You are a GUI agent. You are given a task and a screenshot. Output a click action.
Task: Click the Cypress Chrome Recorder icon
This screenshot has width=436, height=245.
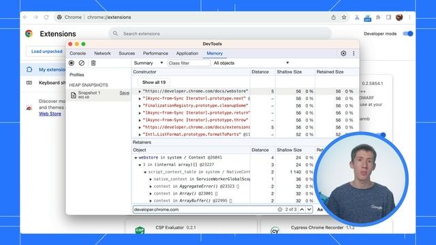tap(275, 231)
